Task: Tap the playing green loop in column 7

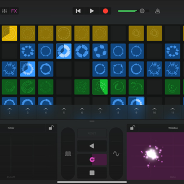Action: [100, 87]
